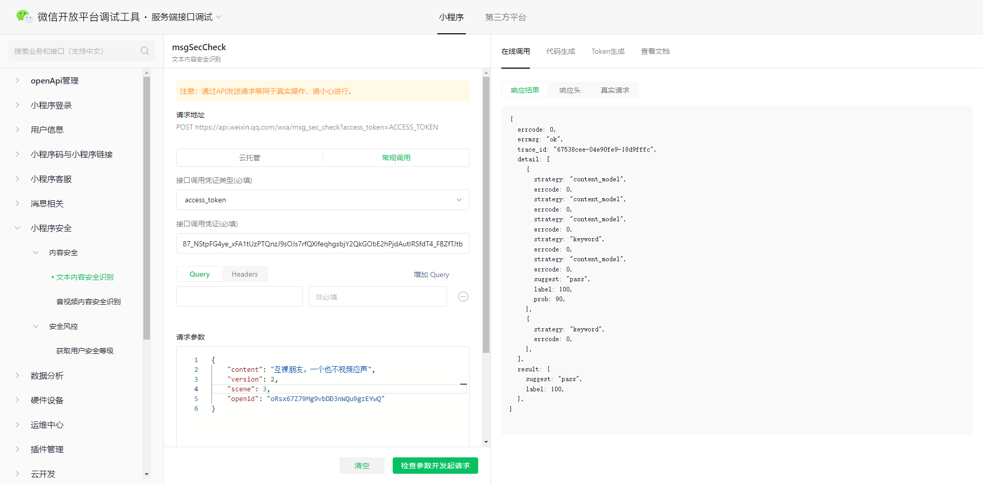Focus the 接口调用凭证 token input field
This screenshot has height=484, width=983.
point(323,244)
